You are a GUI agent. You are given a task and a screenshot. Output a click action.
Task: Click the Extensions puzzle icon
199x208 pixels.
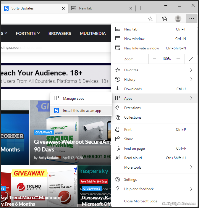click(117, 108)
